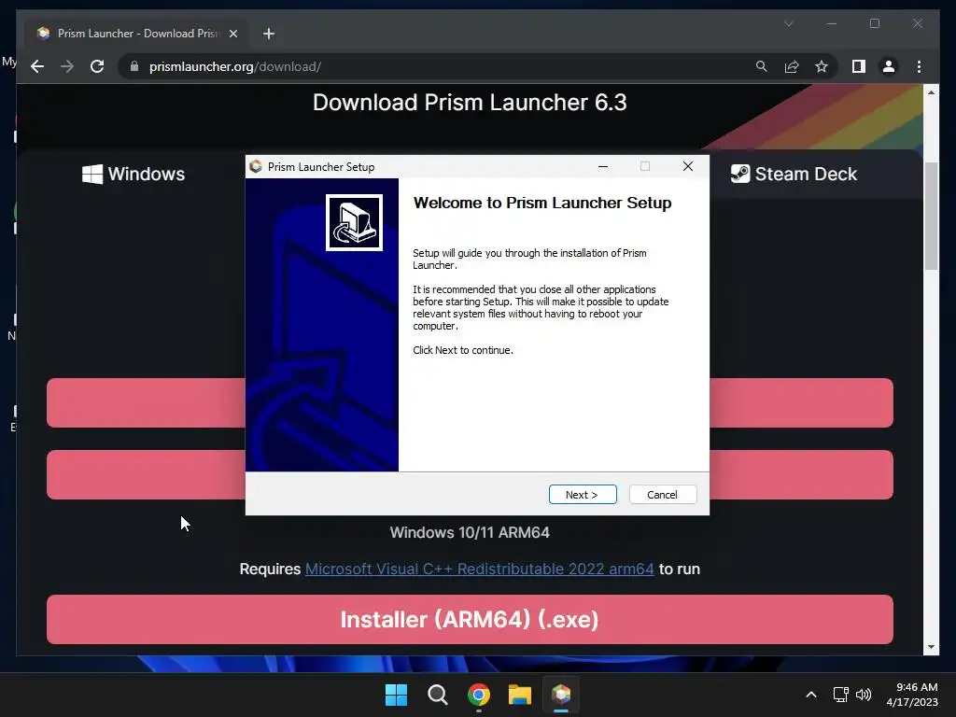The image size is (956, 717).
Task: Close the Prism Launcher Setup dialog
Action: click(688, 166)
